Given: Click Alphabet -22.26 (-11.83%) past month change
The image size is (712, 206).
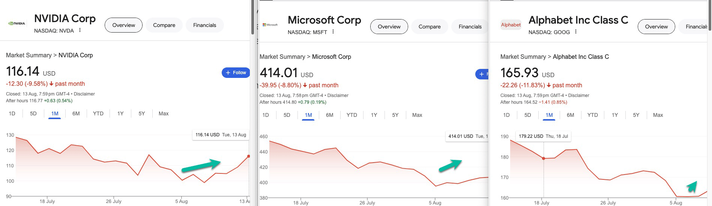Looking at the screenshot, I should pos(541,85).
